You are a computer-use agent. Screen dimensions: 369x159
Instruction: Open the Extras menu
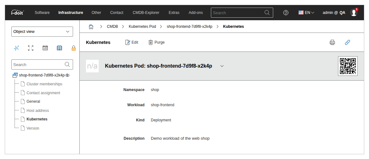tap(174, 13)
